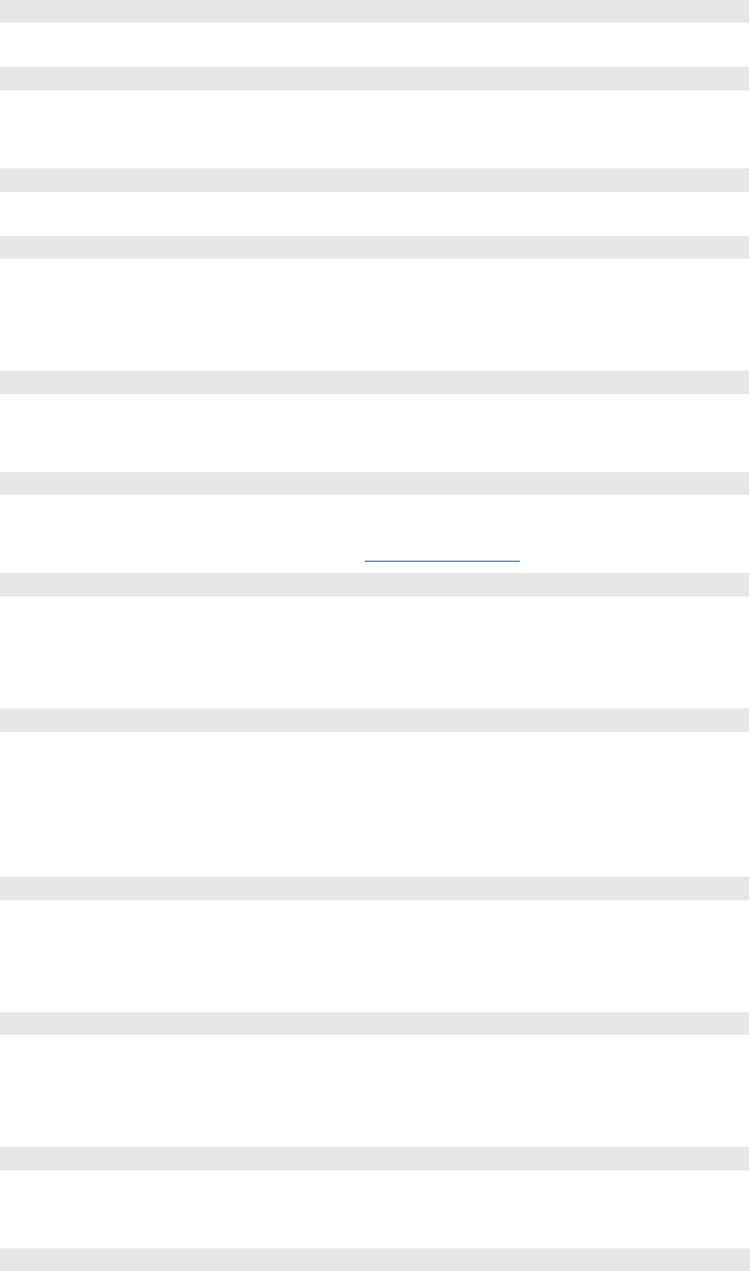Click the white section just above the bottommost gray bar

pos(375,1209)
